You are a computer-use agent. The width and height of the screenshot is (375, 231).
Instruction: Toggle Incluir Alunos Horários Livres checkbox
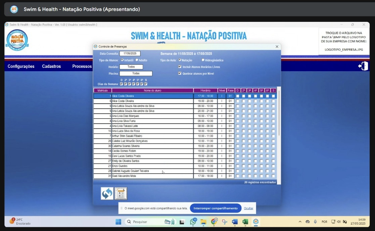[x=180, y=67]
